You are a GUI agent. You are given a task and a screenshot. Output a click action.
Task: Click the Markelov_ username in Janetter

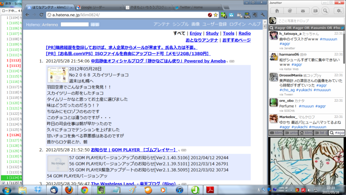point(288,117)
